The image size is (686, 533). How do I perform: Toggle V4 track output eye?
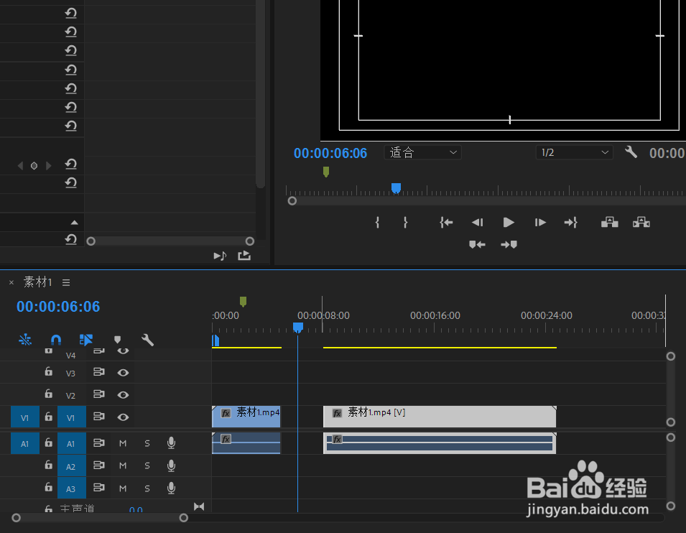tap(123, 351)
